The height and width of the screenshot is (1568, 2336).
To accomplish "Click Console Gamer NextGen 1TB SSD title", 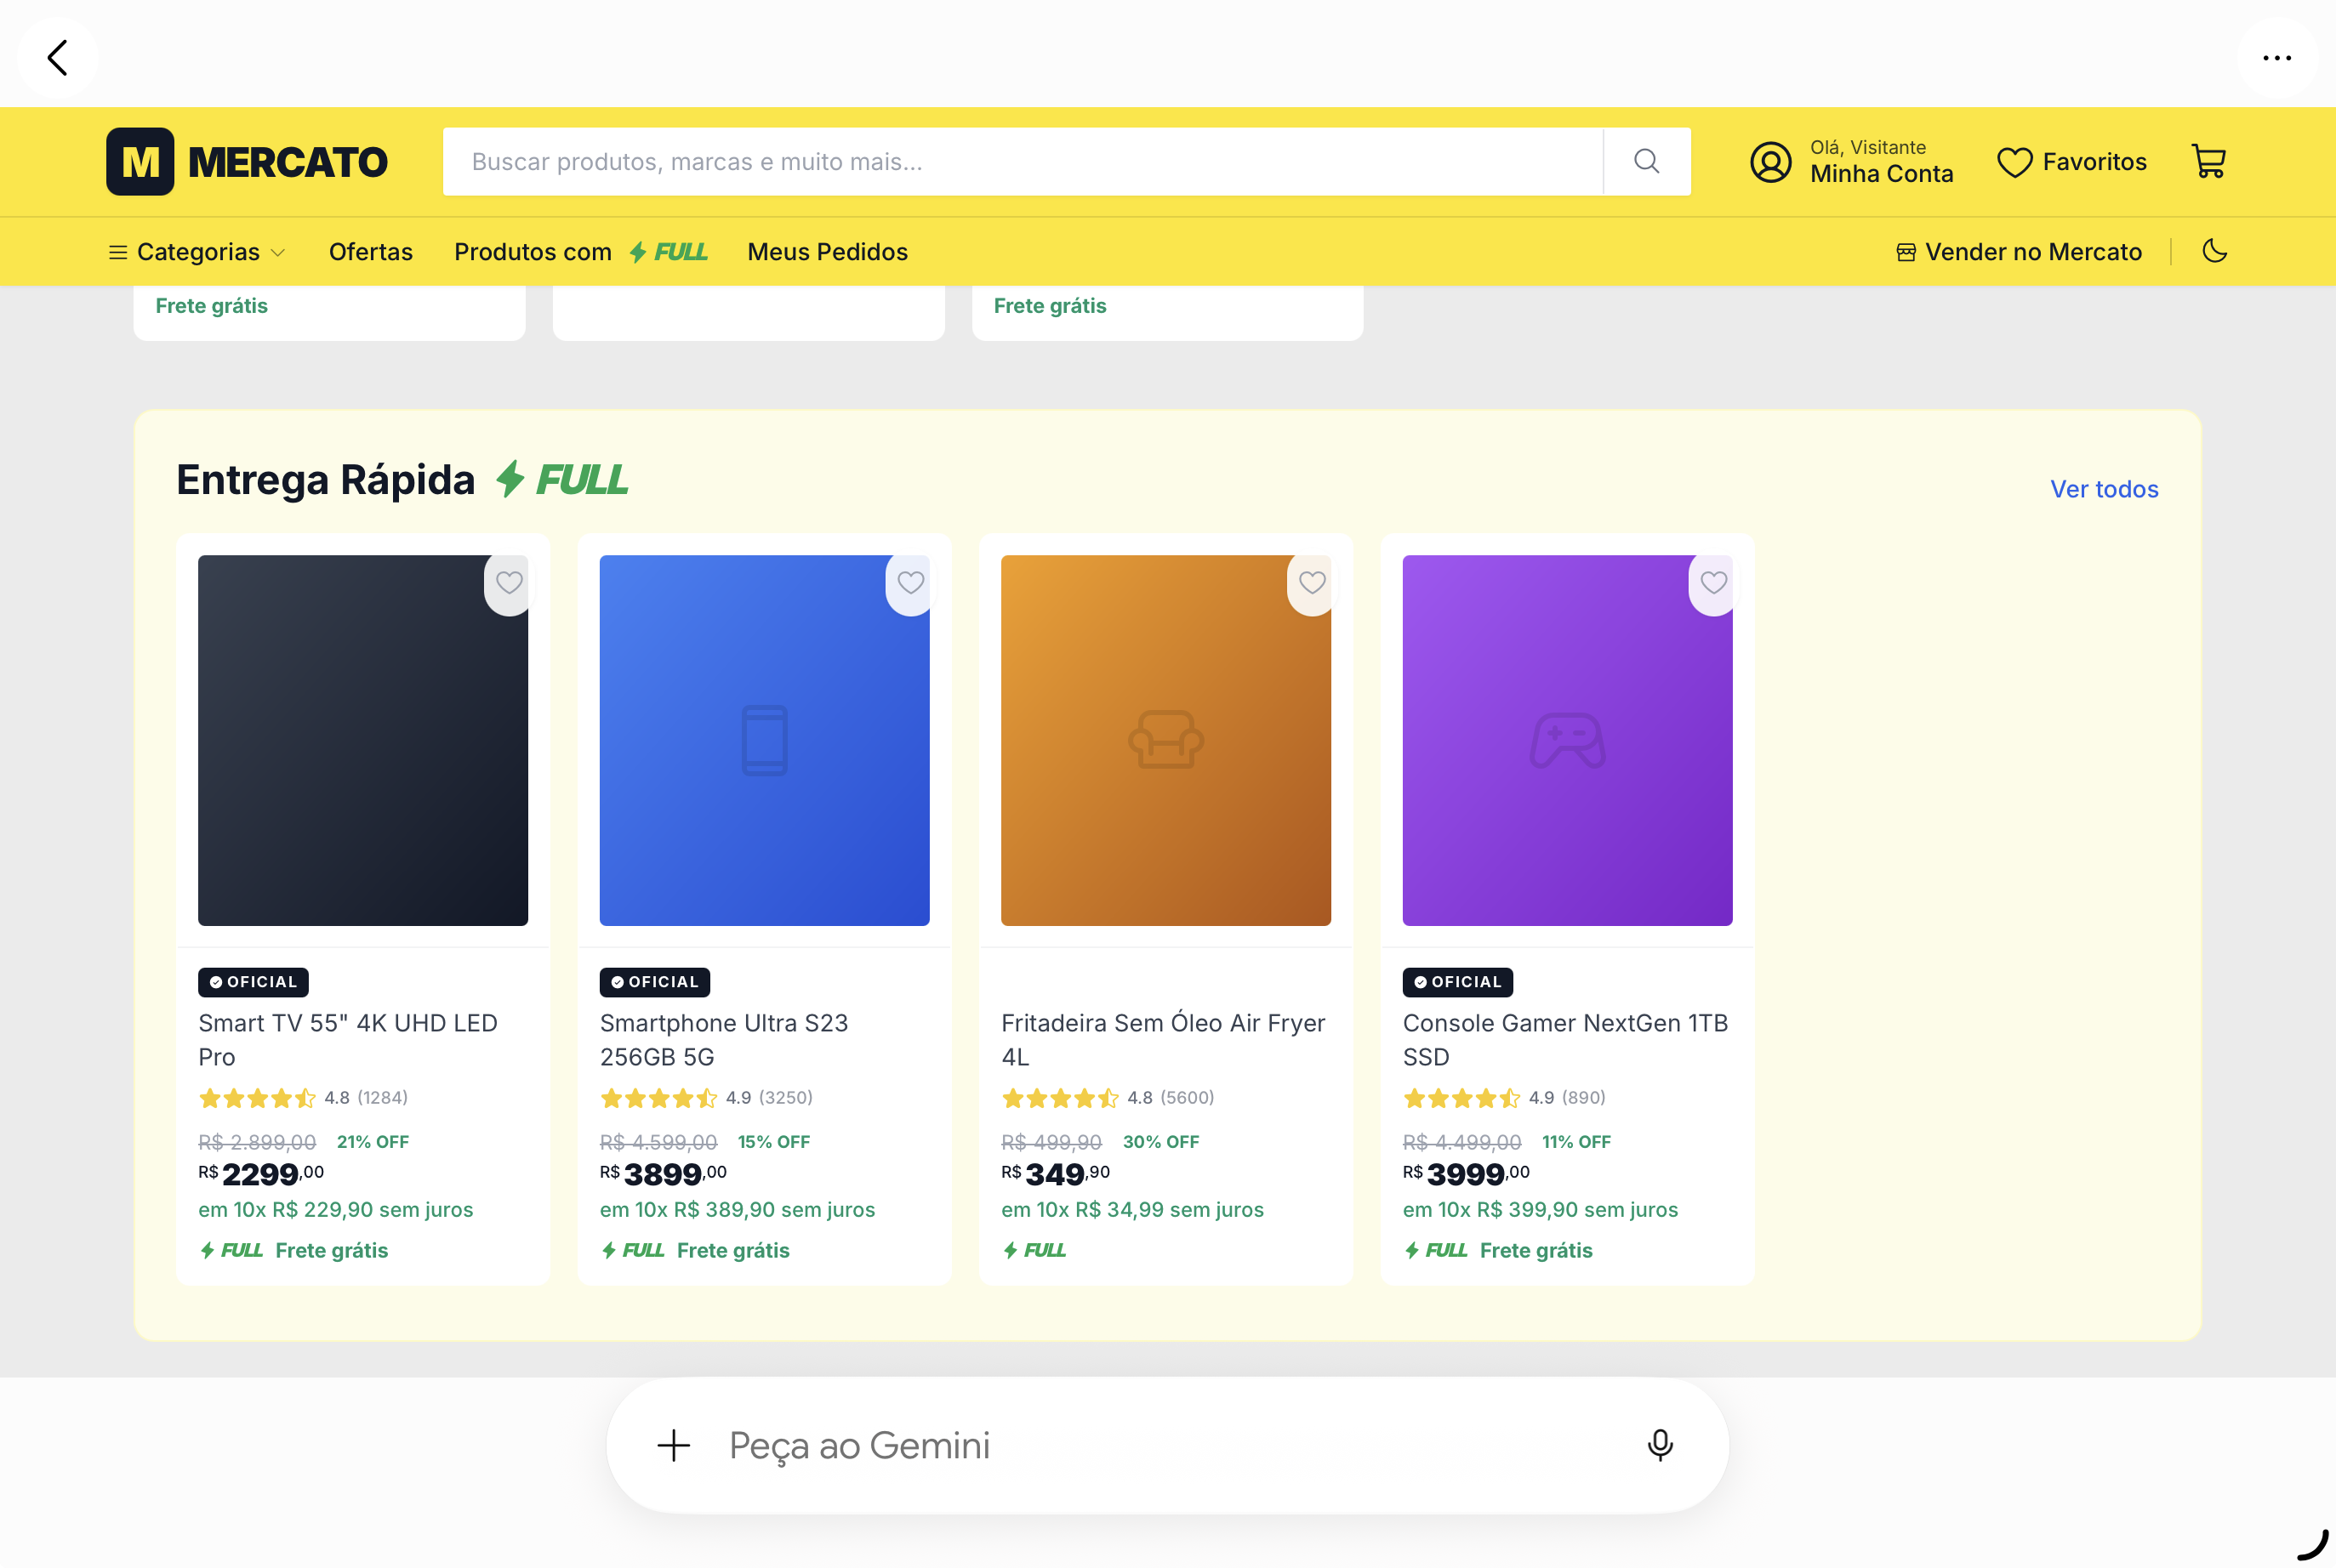I will [x=1564, y=1040].
